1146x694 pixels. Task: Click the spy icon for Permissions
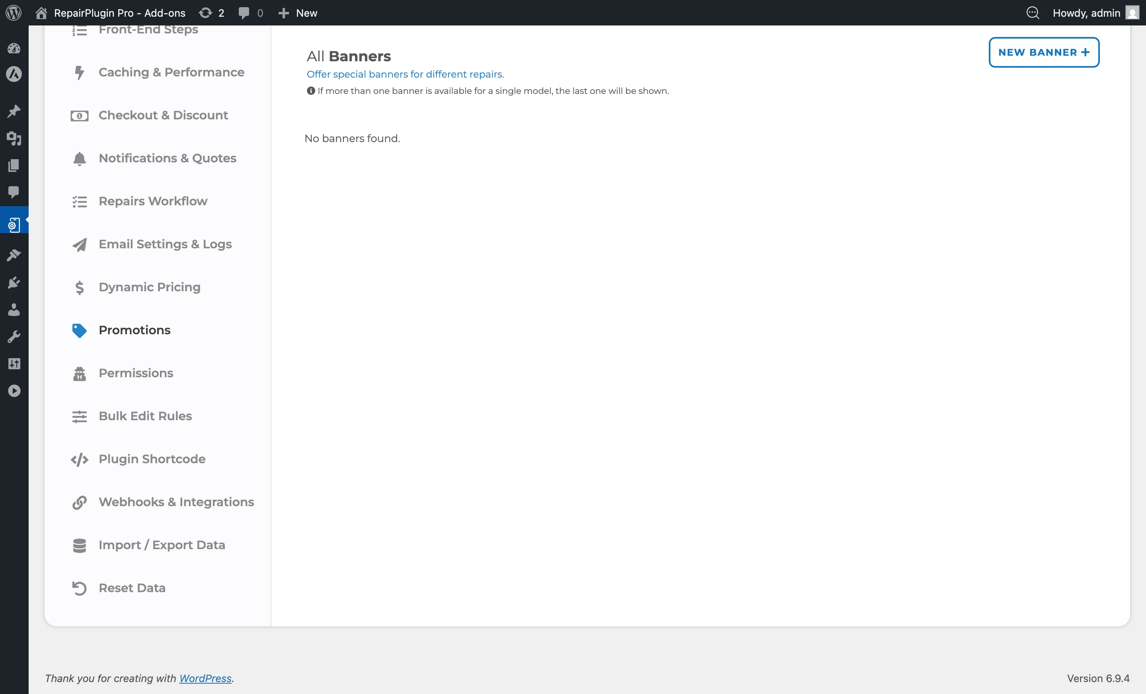80,374
